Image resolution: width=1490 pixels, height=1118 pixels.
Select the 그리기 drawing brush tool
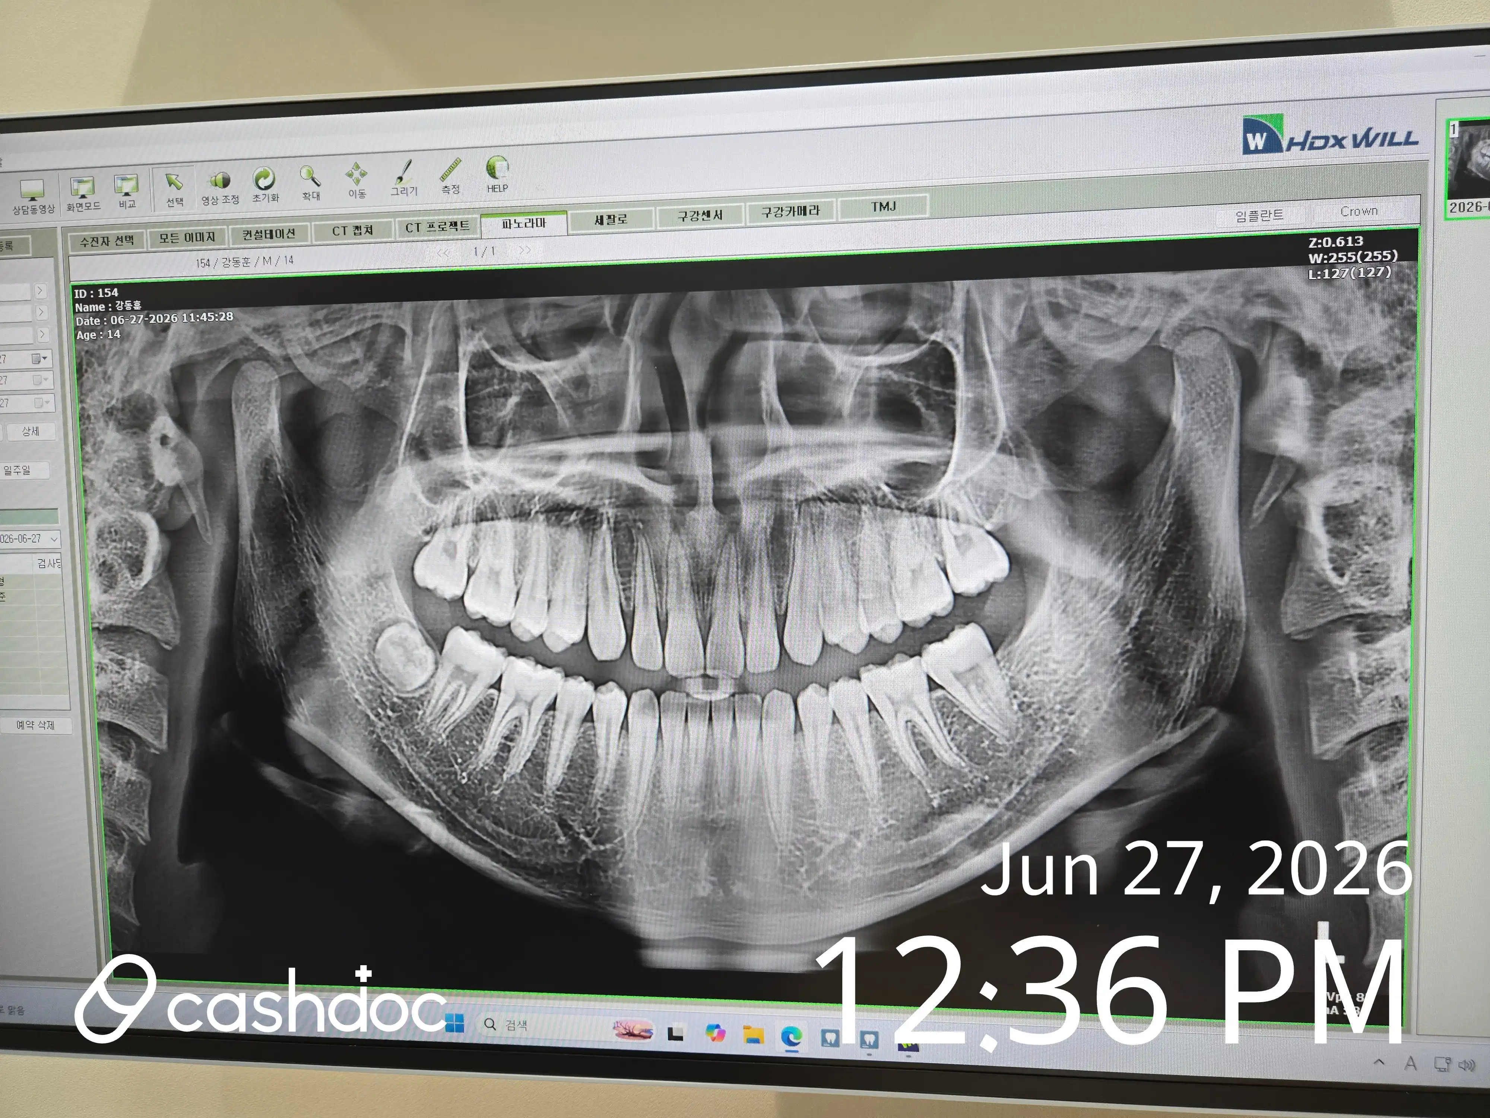pos(403,179)
